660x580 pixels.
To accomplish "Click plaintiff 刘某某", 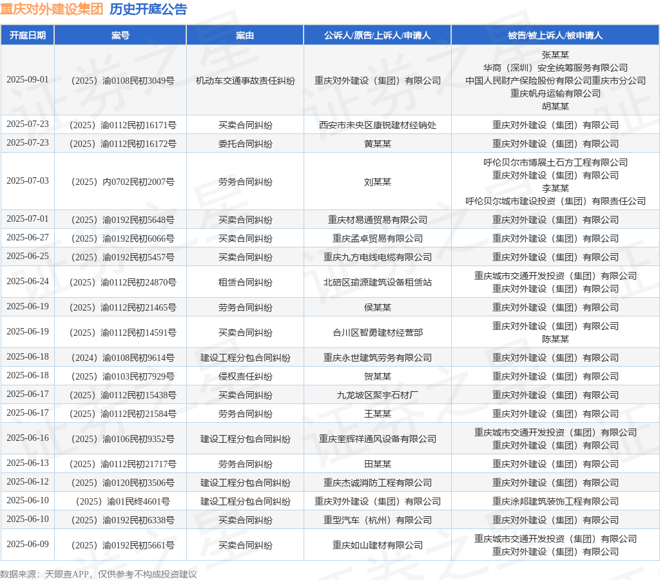I will pos(377,182).
